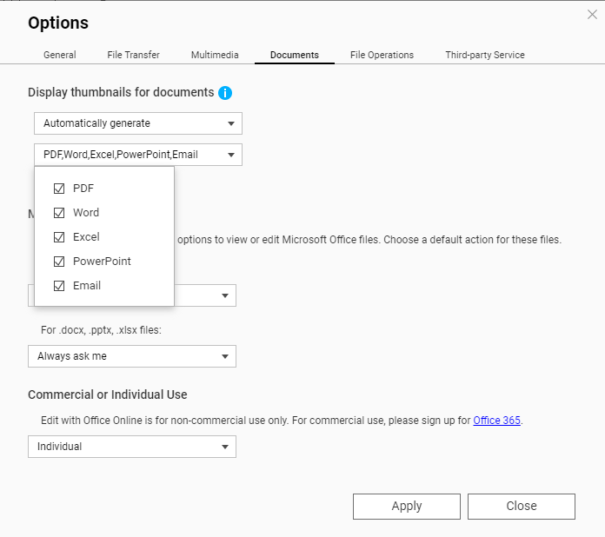Uncheck the PowerPoint checkbox
Image resolution: width=605 pixels, height=537 pixels.
[59, 262]
